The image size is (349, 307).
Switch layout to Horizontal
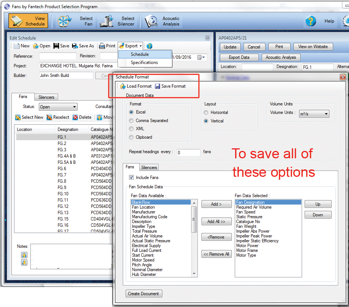pos(206,112)
